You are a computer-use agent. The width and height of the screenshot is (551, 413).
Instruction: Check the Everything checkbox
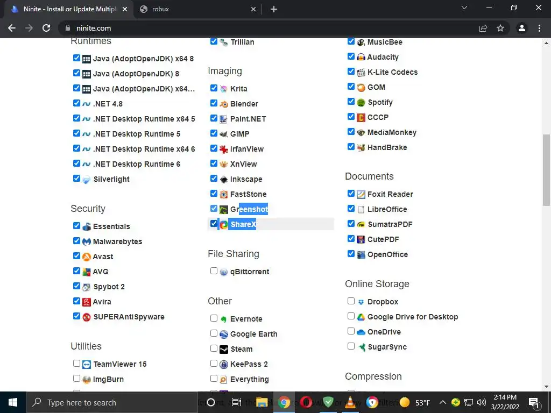(x=214, y=378)
